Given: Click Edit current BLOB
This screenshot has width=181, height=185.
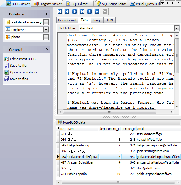Looking at the screenshot, I should point(23,59).
